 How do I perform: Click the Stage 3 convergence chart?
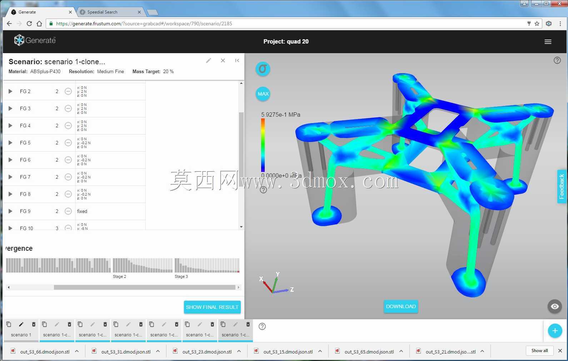[207, 265]
